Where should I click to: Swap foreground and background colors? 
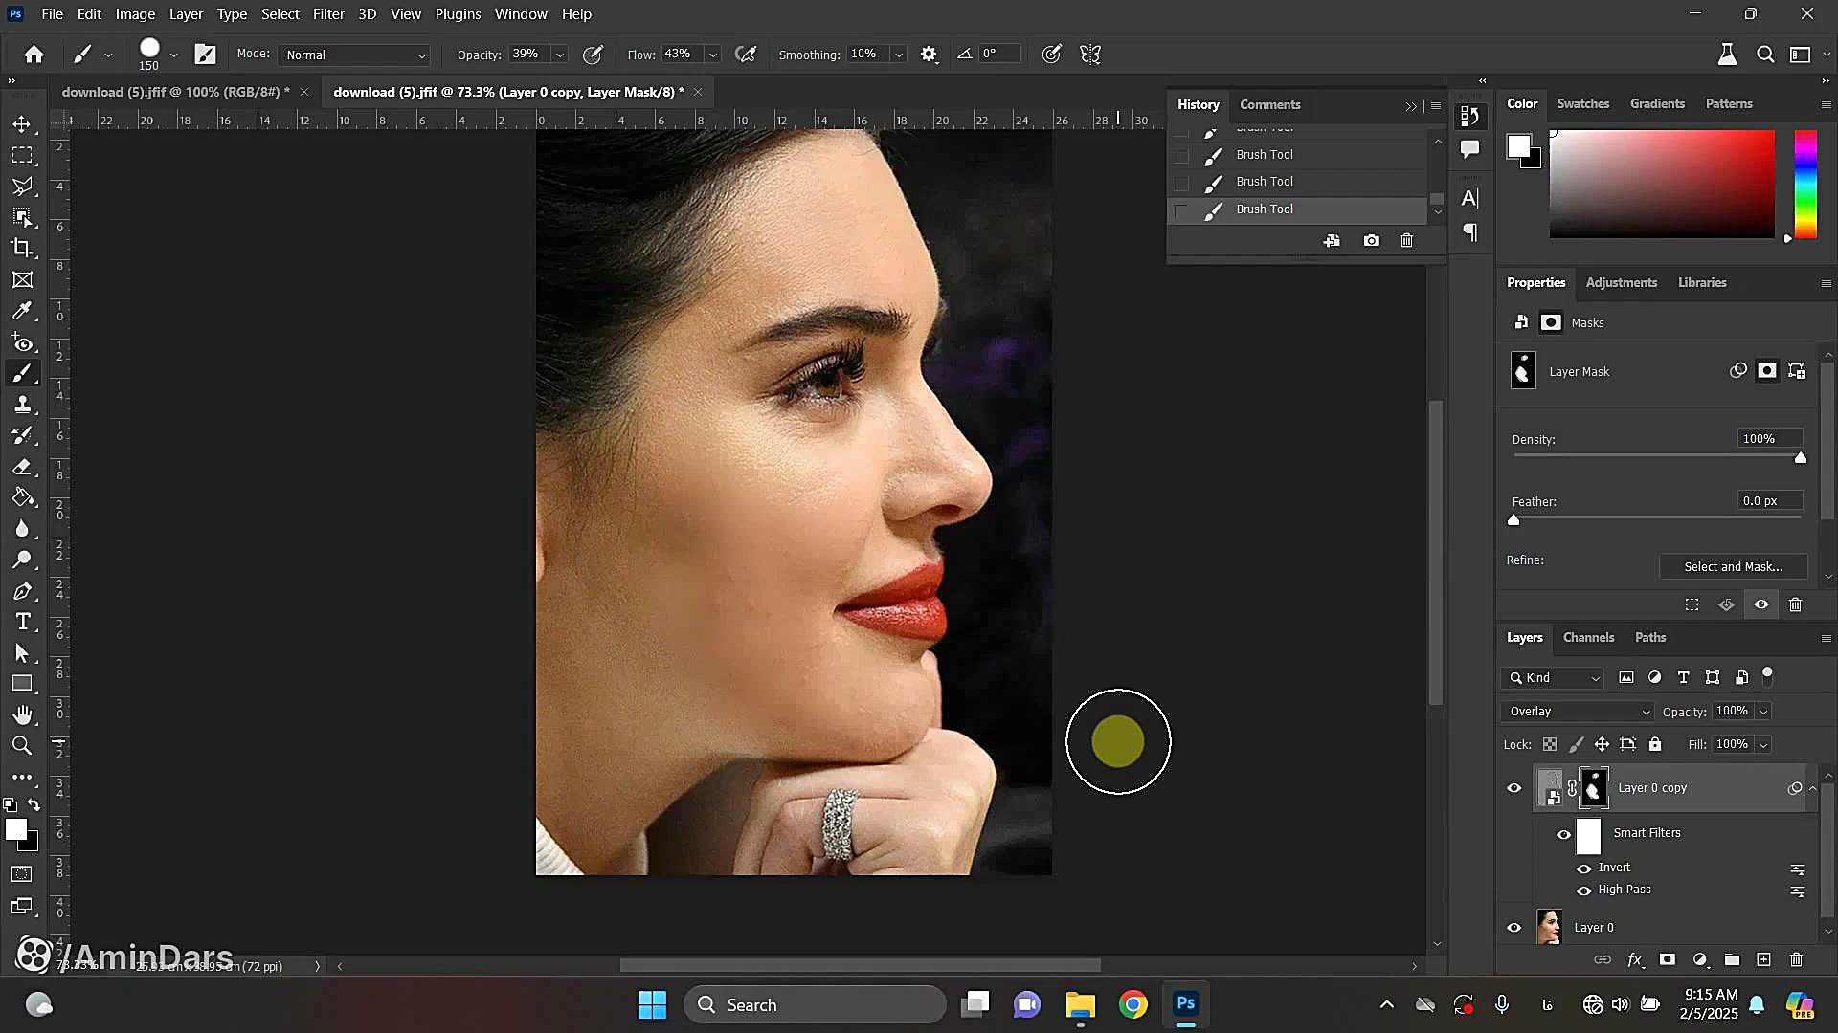(x=34, y=804)
